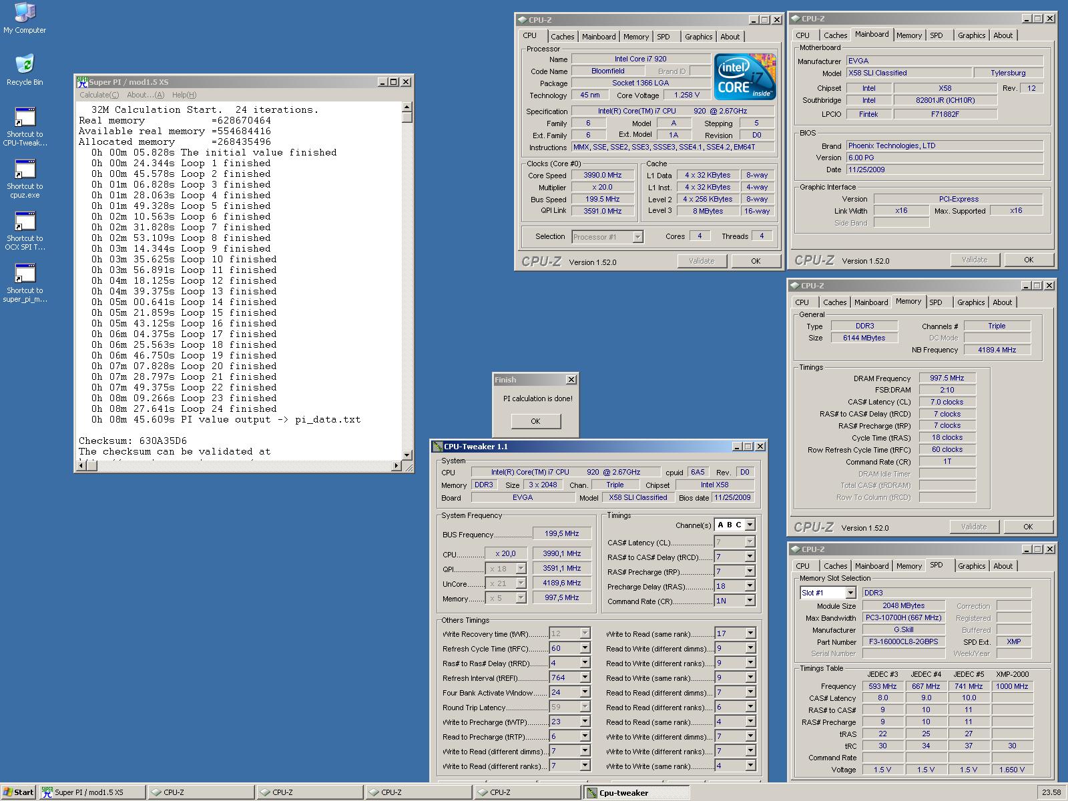Click the DRAM Frequency 997.5 MHz value

[947, 378]
